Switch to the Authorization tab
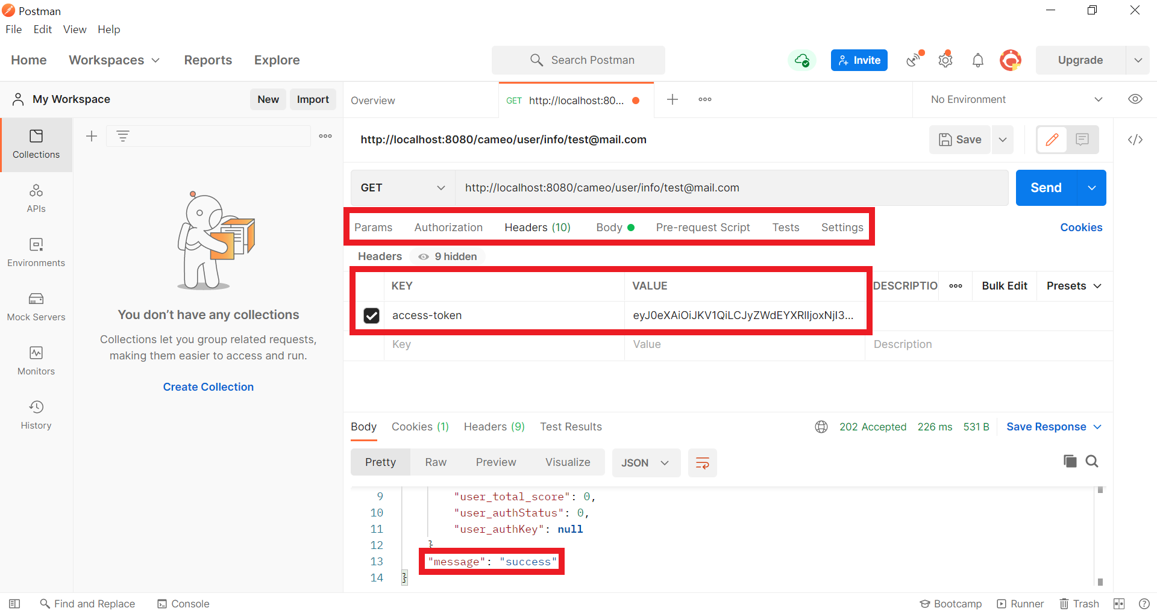The width and height of the screenshot is (1157, 614). click(x=448, y=228)
